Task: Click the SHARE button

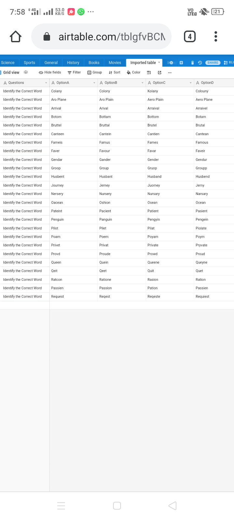Action: [x=213, y=63]
